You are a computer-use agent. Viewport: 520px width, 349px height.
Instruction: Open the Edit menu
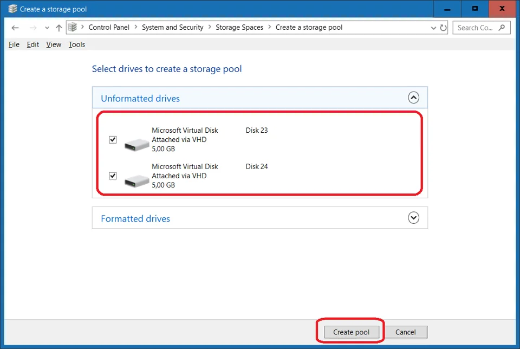tap(33, 44)
